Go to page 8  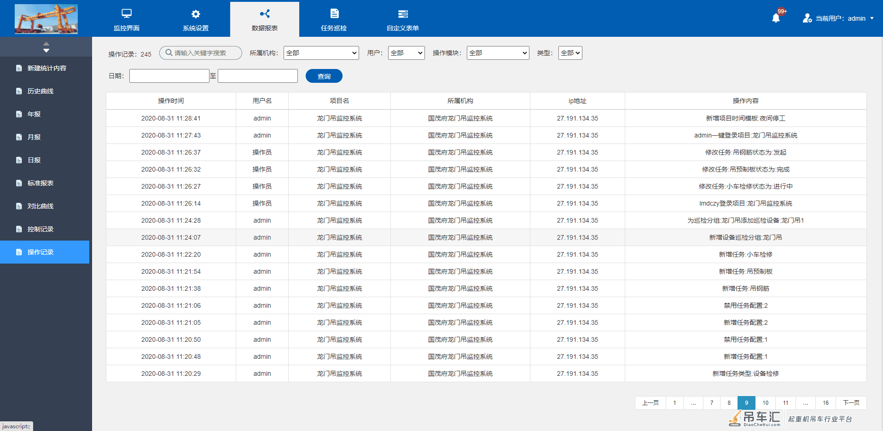(x=729, y=403)
